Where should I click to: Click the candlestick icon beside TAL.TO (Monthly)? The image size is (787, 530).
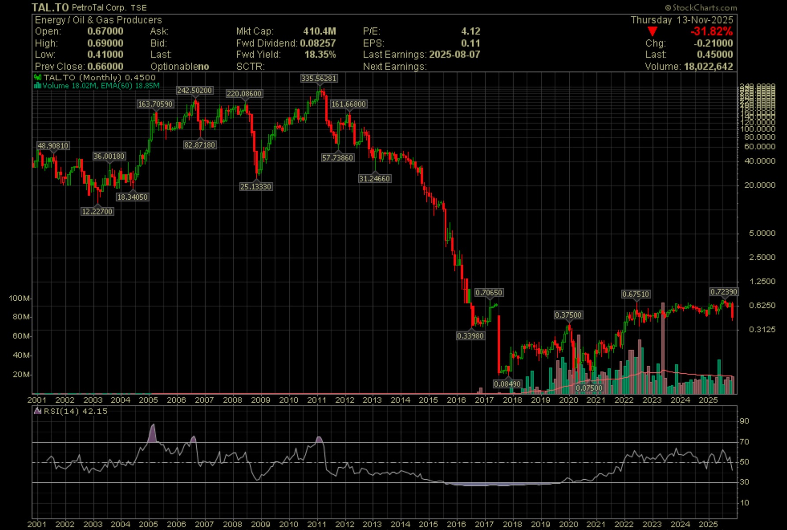point(38,77)
